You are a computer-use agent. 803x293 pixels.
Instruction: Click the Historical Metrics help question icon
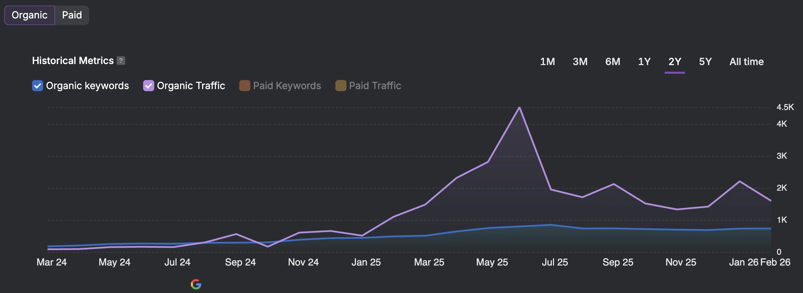121,61
